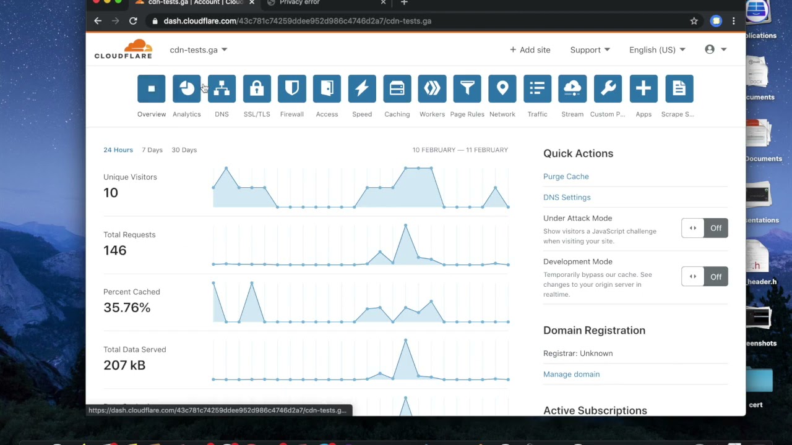Click the Domain Registration heading
792x445 pixels.
click(x=594, y=330)
